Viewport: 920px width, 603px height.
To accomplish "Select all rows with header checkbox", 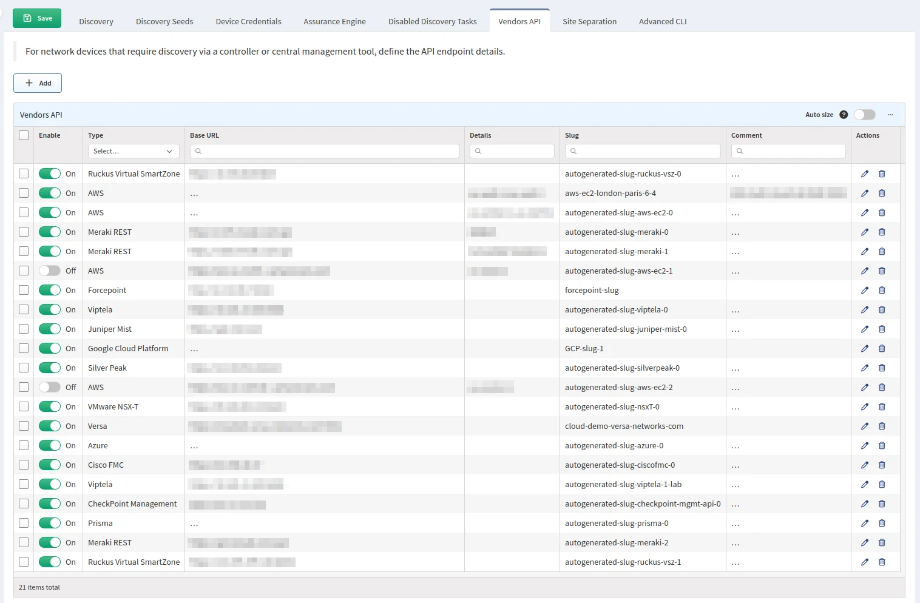I will [24, 135].
